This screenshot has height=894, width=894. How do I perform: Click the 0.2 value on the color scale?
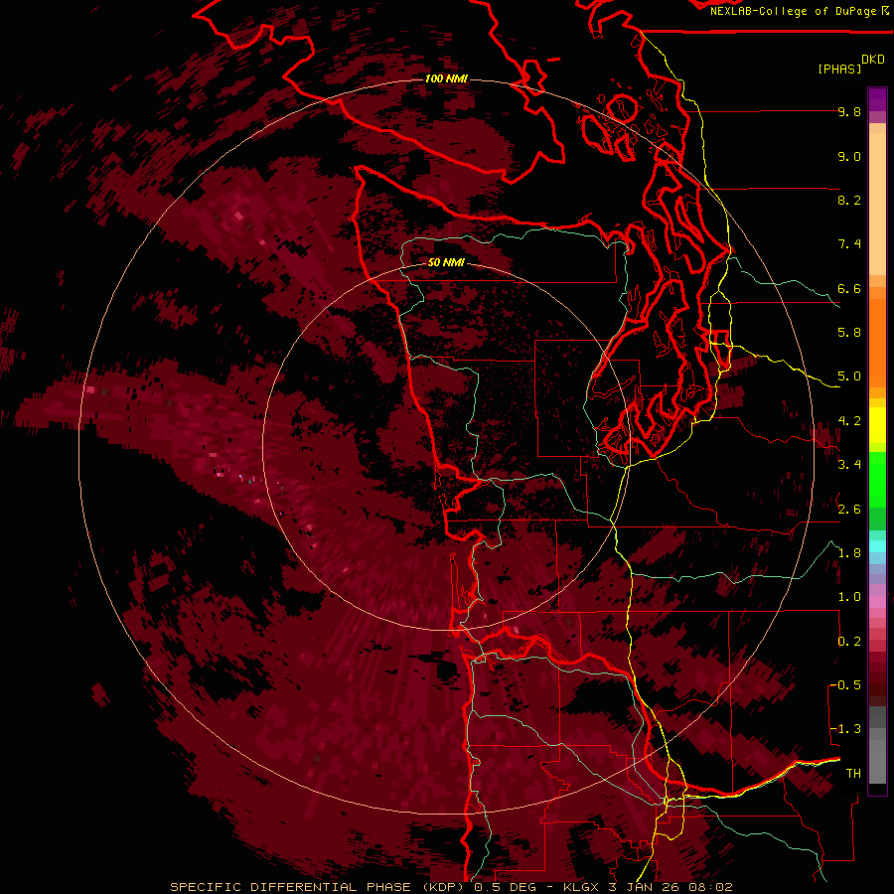(849, 642)
